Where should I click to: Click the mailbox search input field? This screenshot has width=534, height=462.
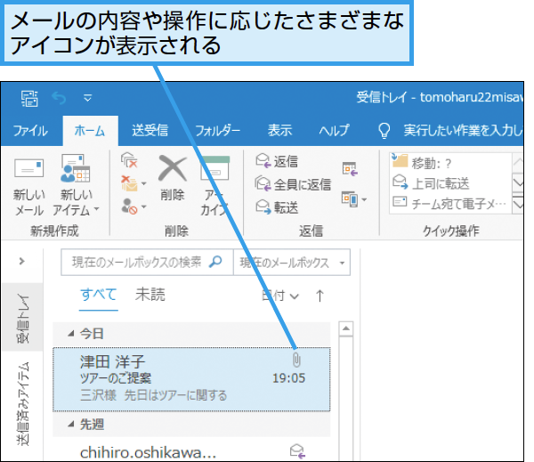(x=133, y=263)
